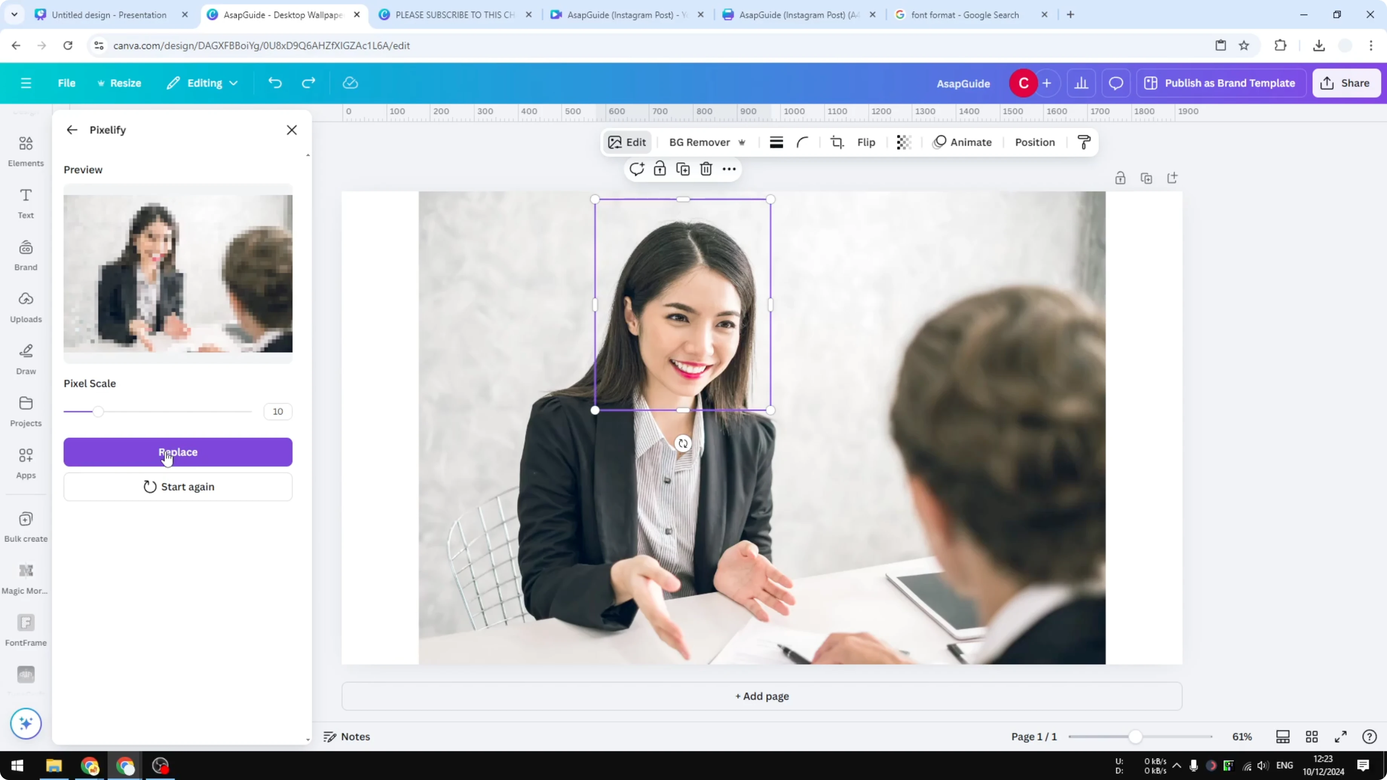Screen dimensions: 1387x780
Task: Open transparency settings for the image
Action: [x=903, y=142]
